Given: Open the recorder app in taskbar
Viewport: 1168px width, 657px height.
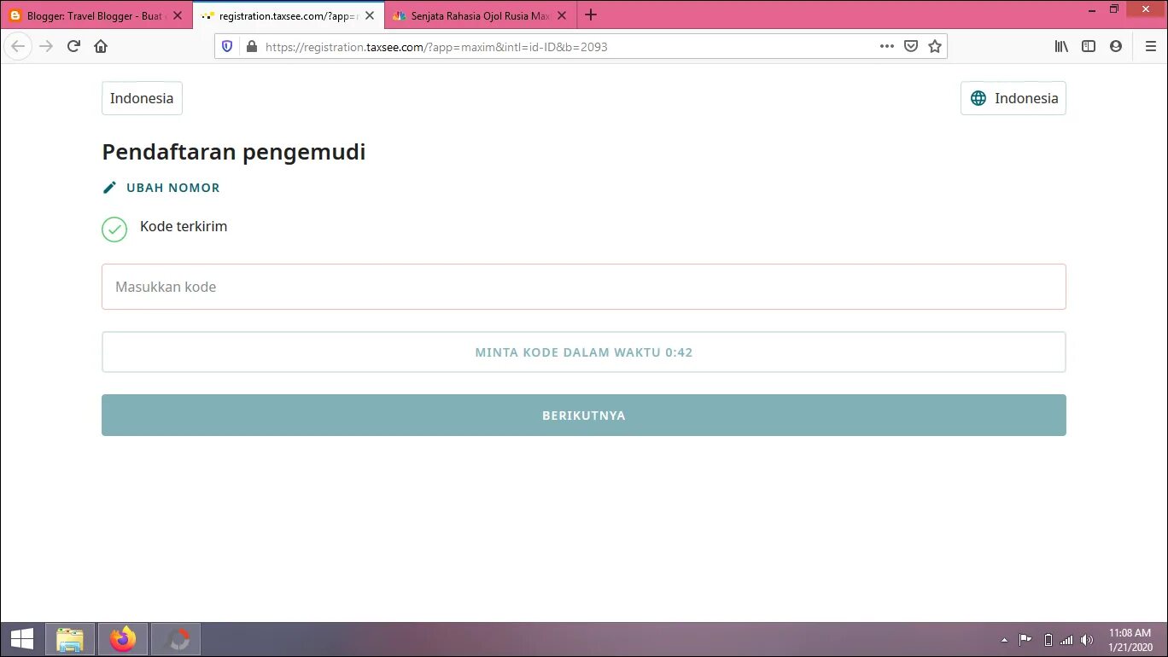Looking at the screenshot, I should point(177,639).
